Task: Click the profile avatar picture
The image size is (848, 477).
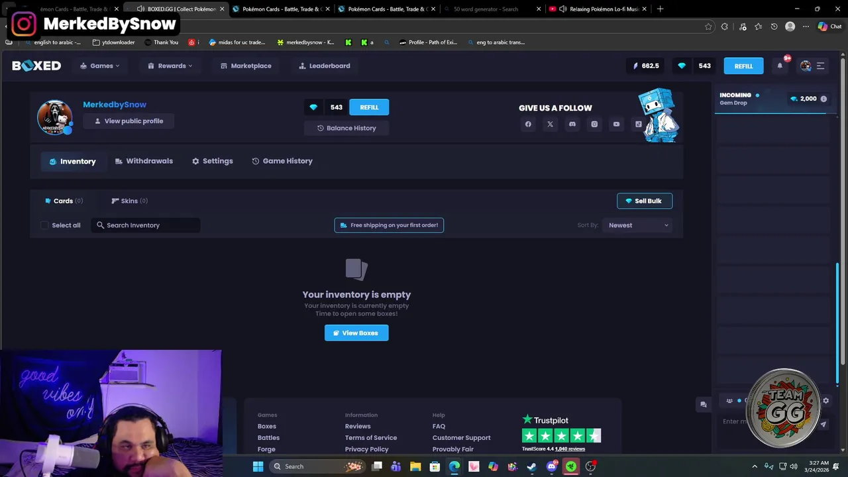Action: tap(54, 117)
